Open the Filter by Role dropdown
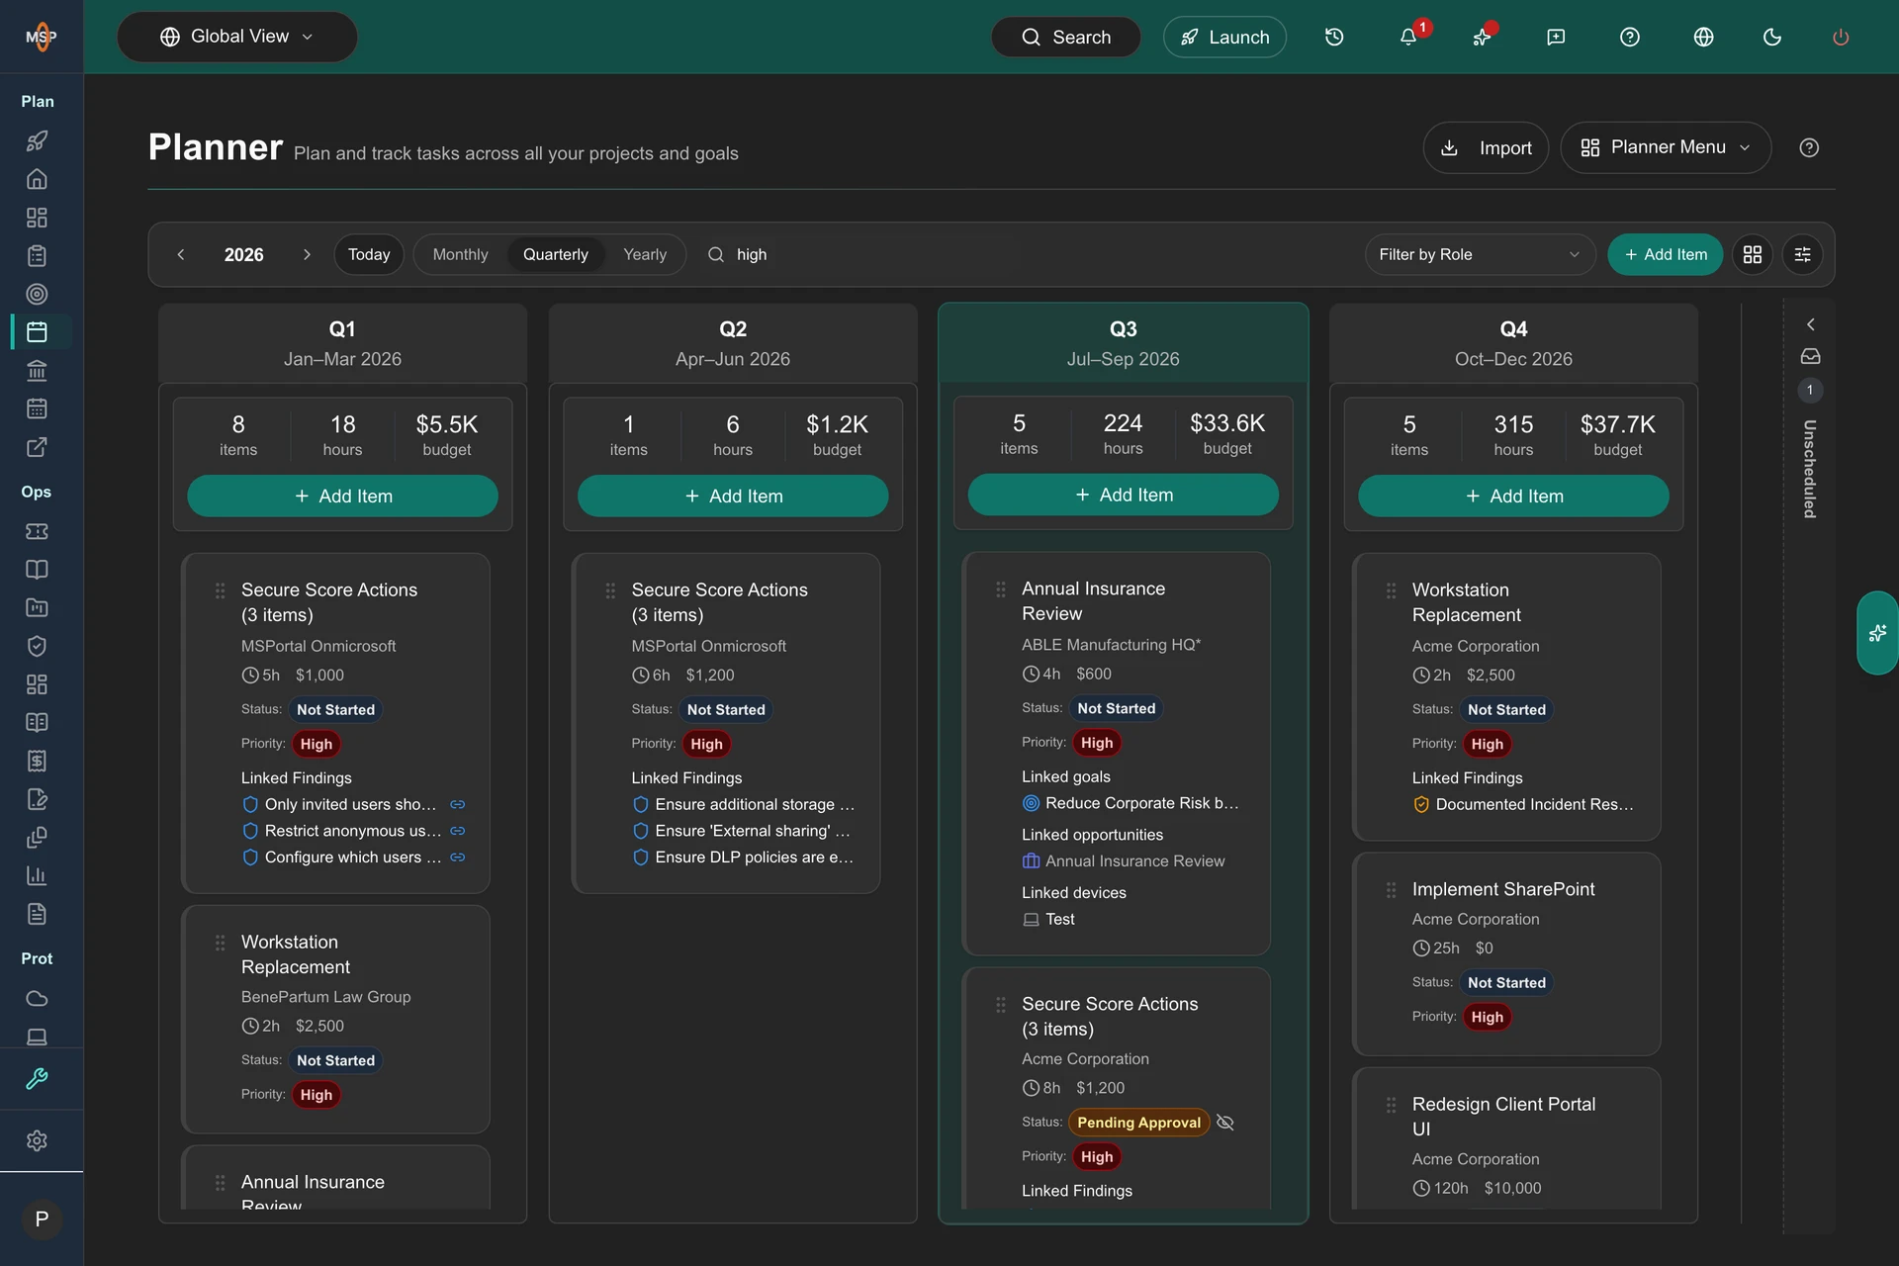 coord(1480,254)
